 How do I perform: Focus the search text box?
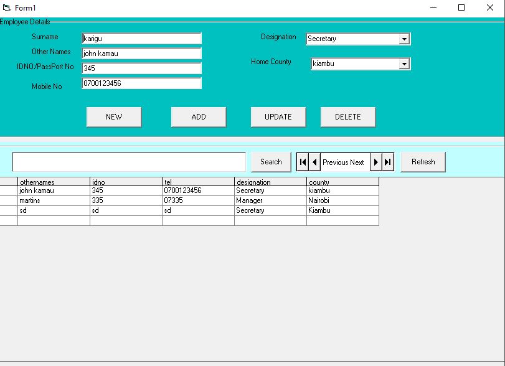point(129,162)
